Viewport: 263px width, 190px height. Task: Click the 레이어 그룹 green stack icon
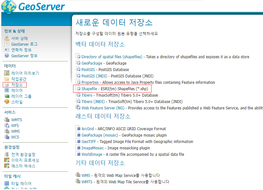click(7, 96)
